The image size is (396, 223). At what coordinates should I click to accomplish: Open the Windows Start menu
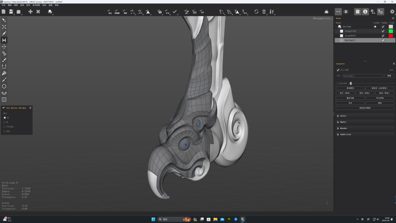click(x=153, y=219)
